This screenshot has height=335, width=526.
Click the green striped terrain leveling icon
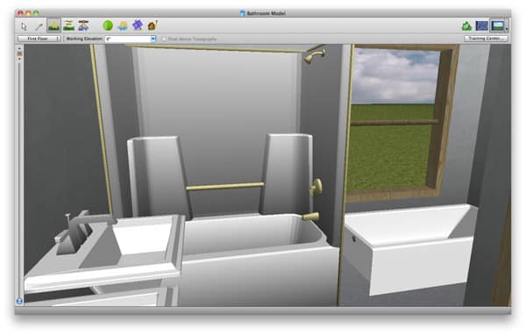point(68,25)
